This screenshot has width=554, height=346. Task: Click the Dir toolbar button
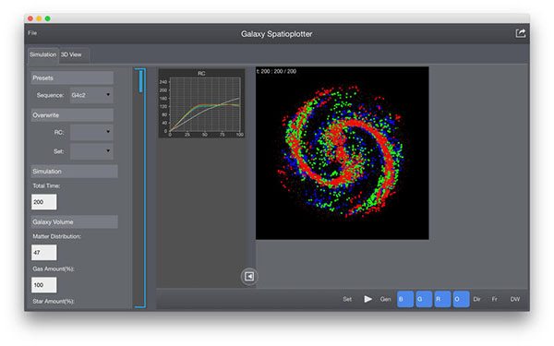click(x=476, y=299)
